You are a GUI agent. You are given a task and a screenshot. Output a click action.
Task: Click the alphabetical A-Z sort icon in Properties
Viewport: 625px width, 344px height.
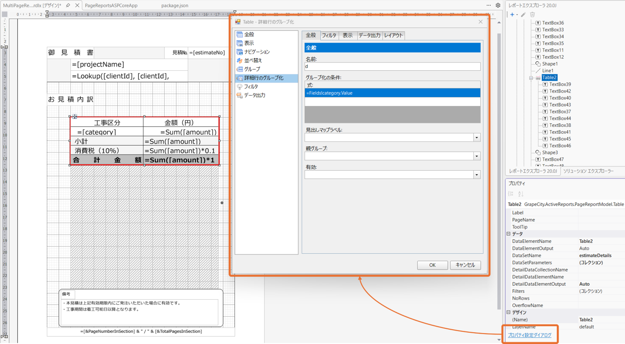(521, 194)
